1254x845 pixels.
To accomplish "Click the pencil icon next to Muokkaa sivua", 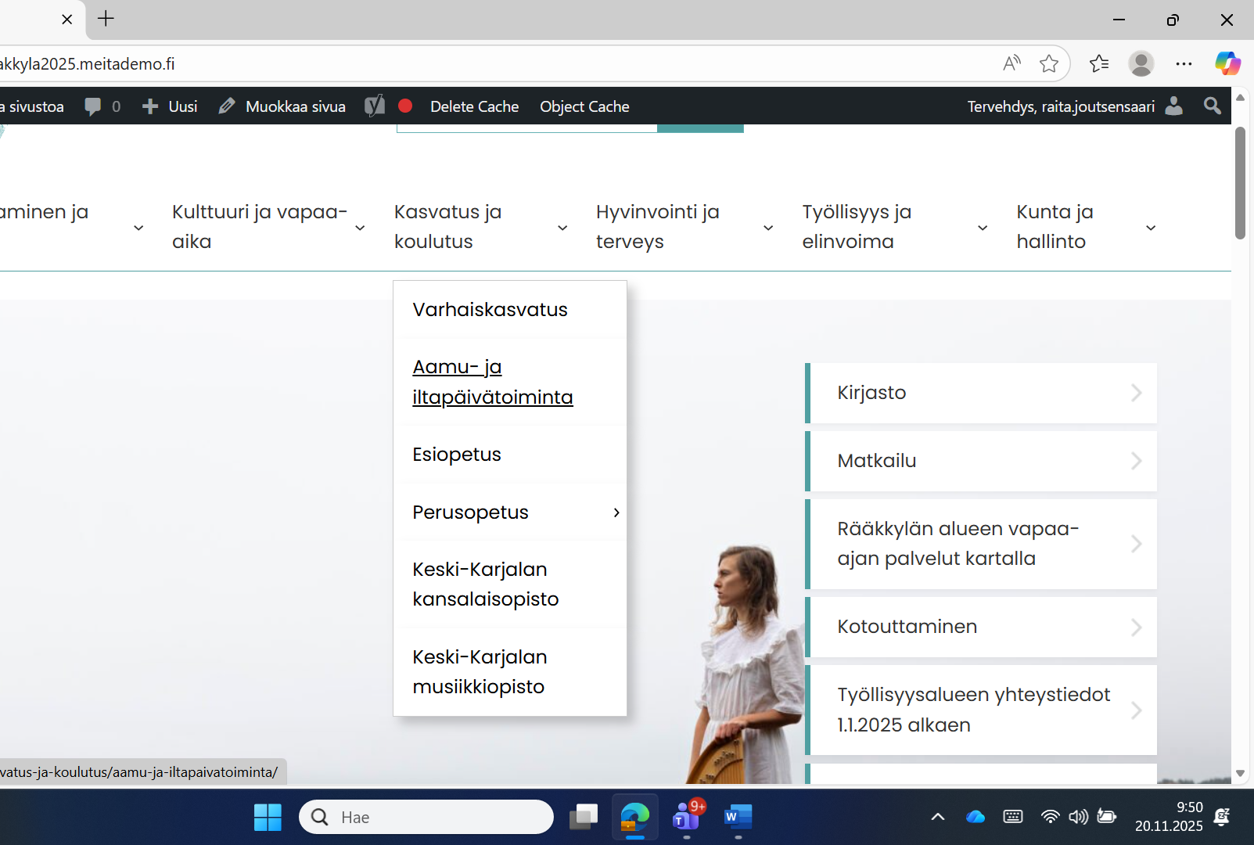I will 227,106.
